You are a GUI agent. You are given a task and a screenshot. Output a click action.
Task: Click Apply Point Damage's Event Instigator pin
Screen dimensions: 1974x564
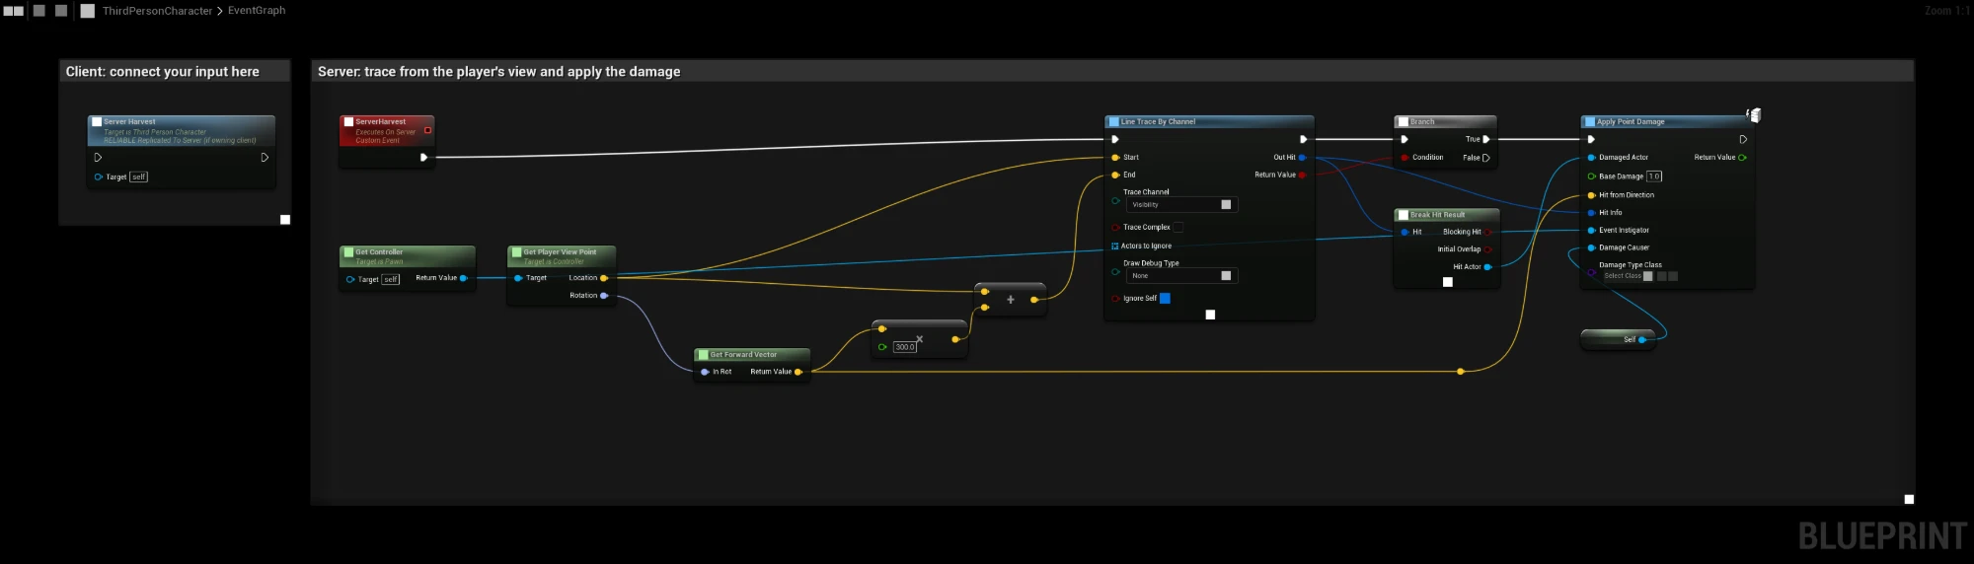[1591, 230]
